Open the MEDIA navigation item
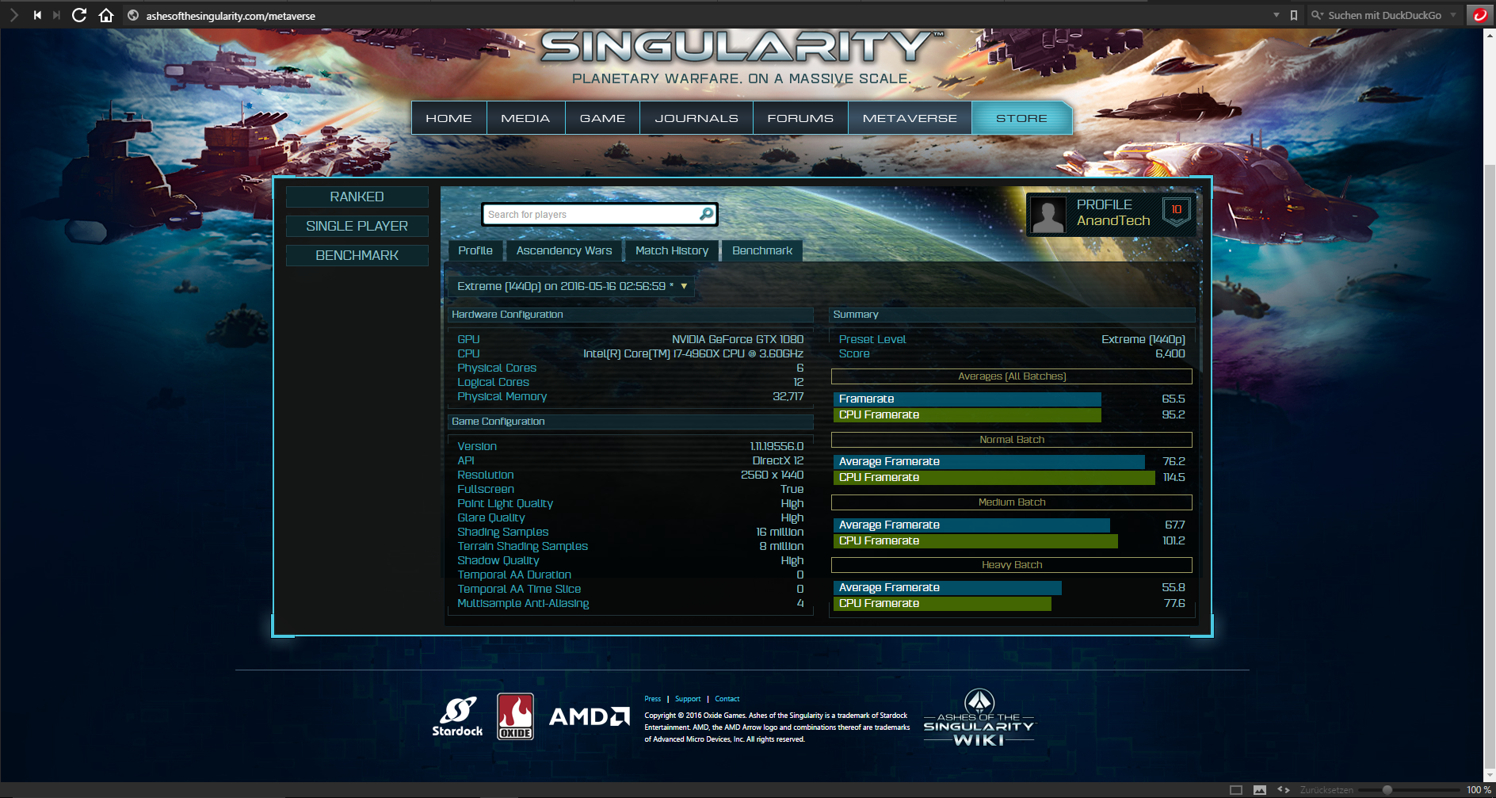1496x798 pixels. click(x=525, y=118)
